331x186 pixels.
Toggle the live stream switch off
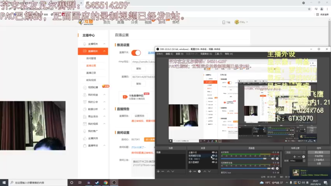[x=136, y=53]
